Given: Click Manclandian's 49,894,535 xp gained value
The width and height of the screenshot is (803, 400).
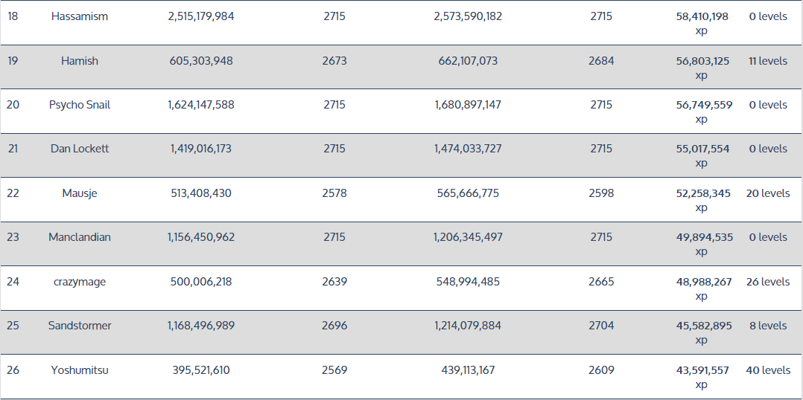Looking at the screenshot, I should click(702, 244).
